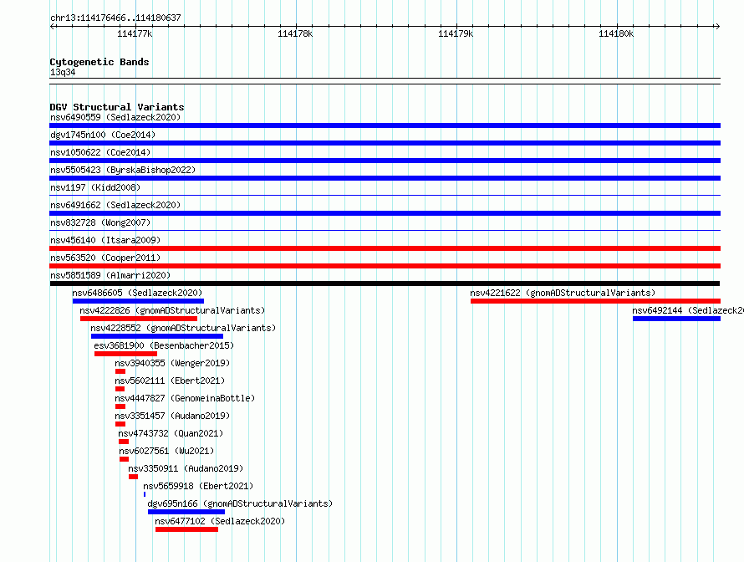Click the blue bar under dgv1745n100
This screenshot has height=562, width=744.
coord(385,143)
